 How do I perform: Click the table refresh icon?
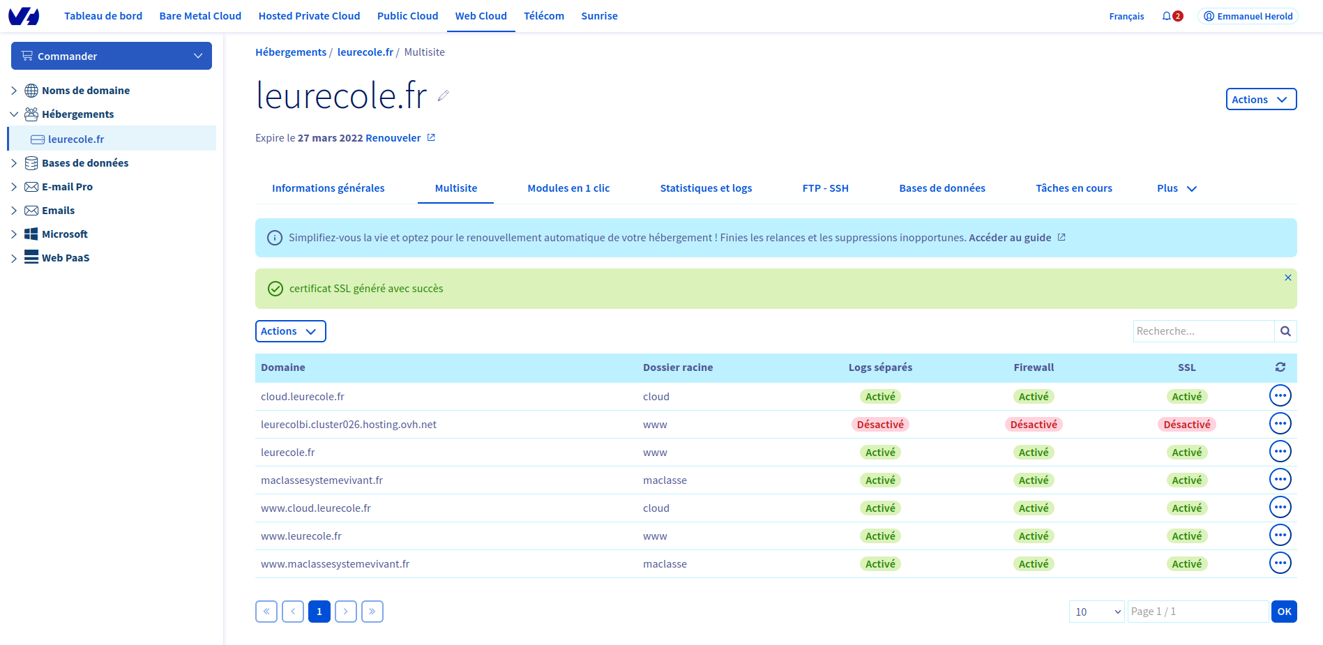pos(1280,367)
